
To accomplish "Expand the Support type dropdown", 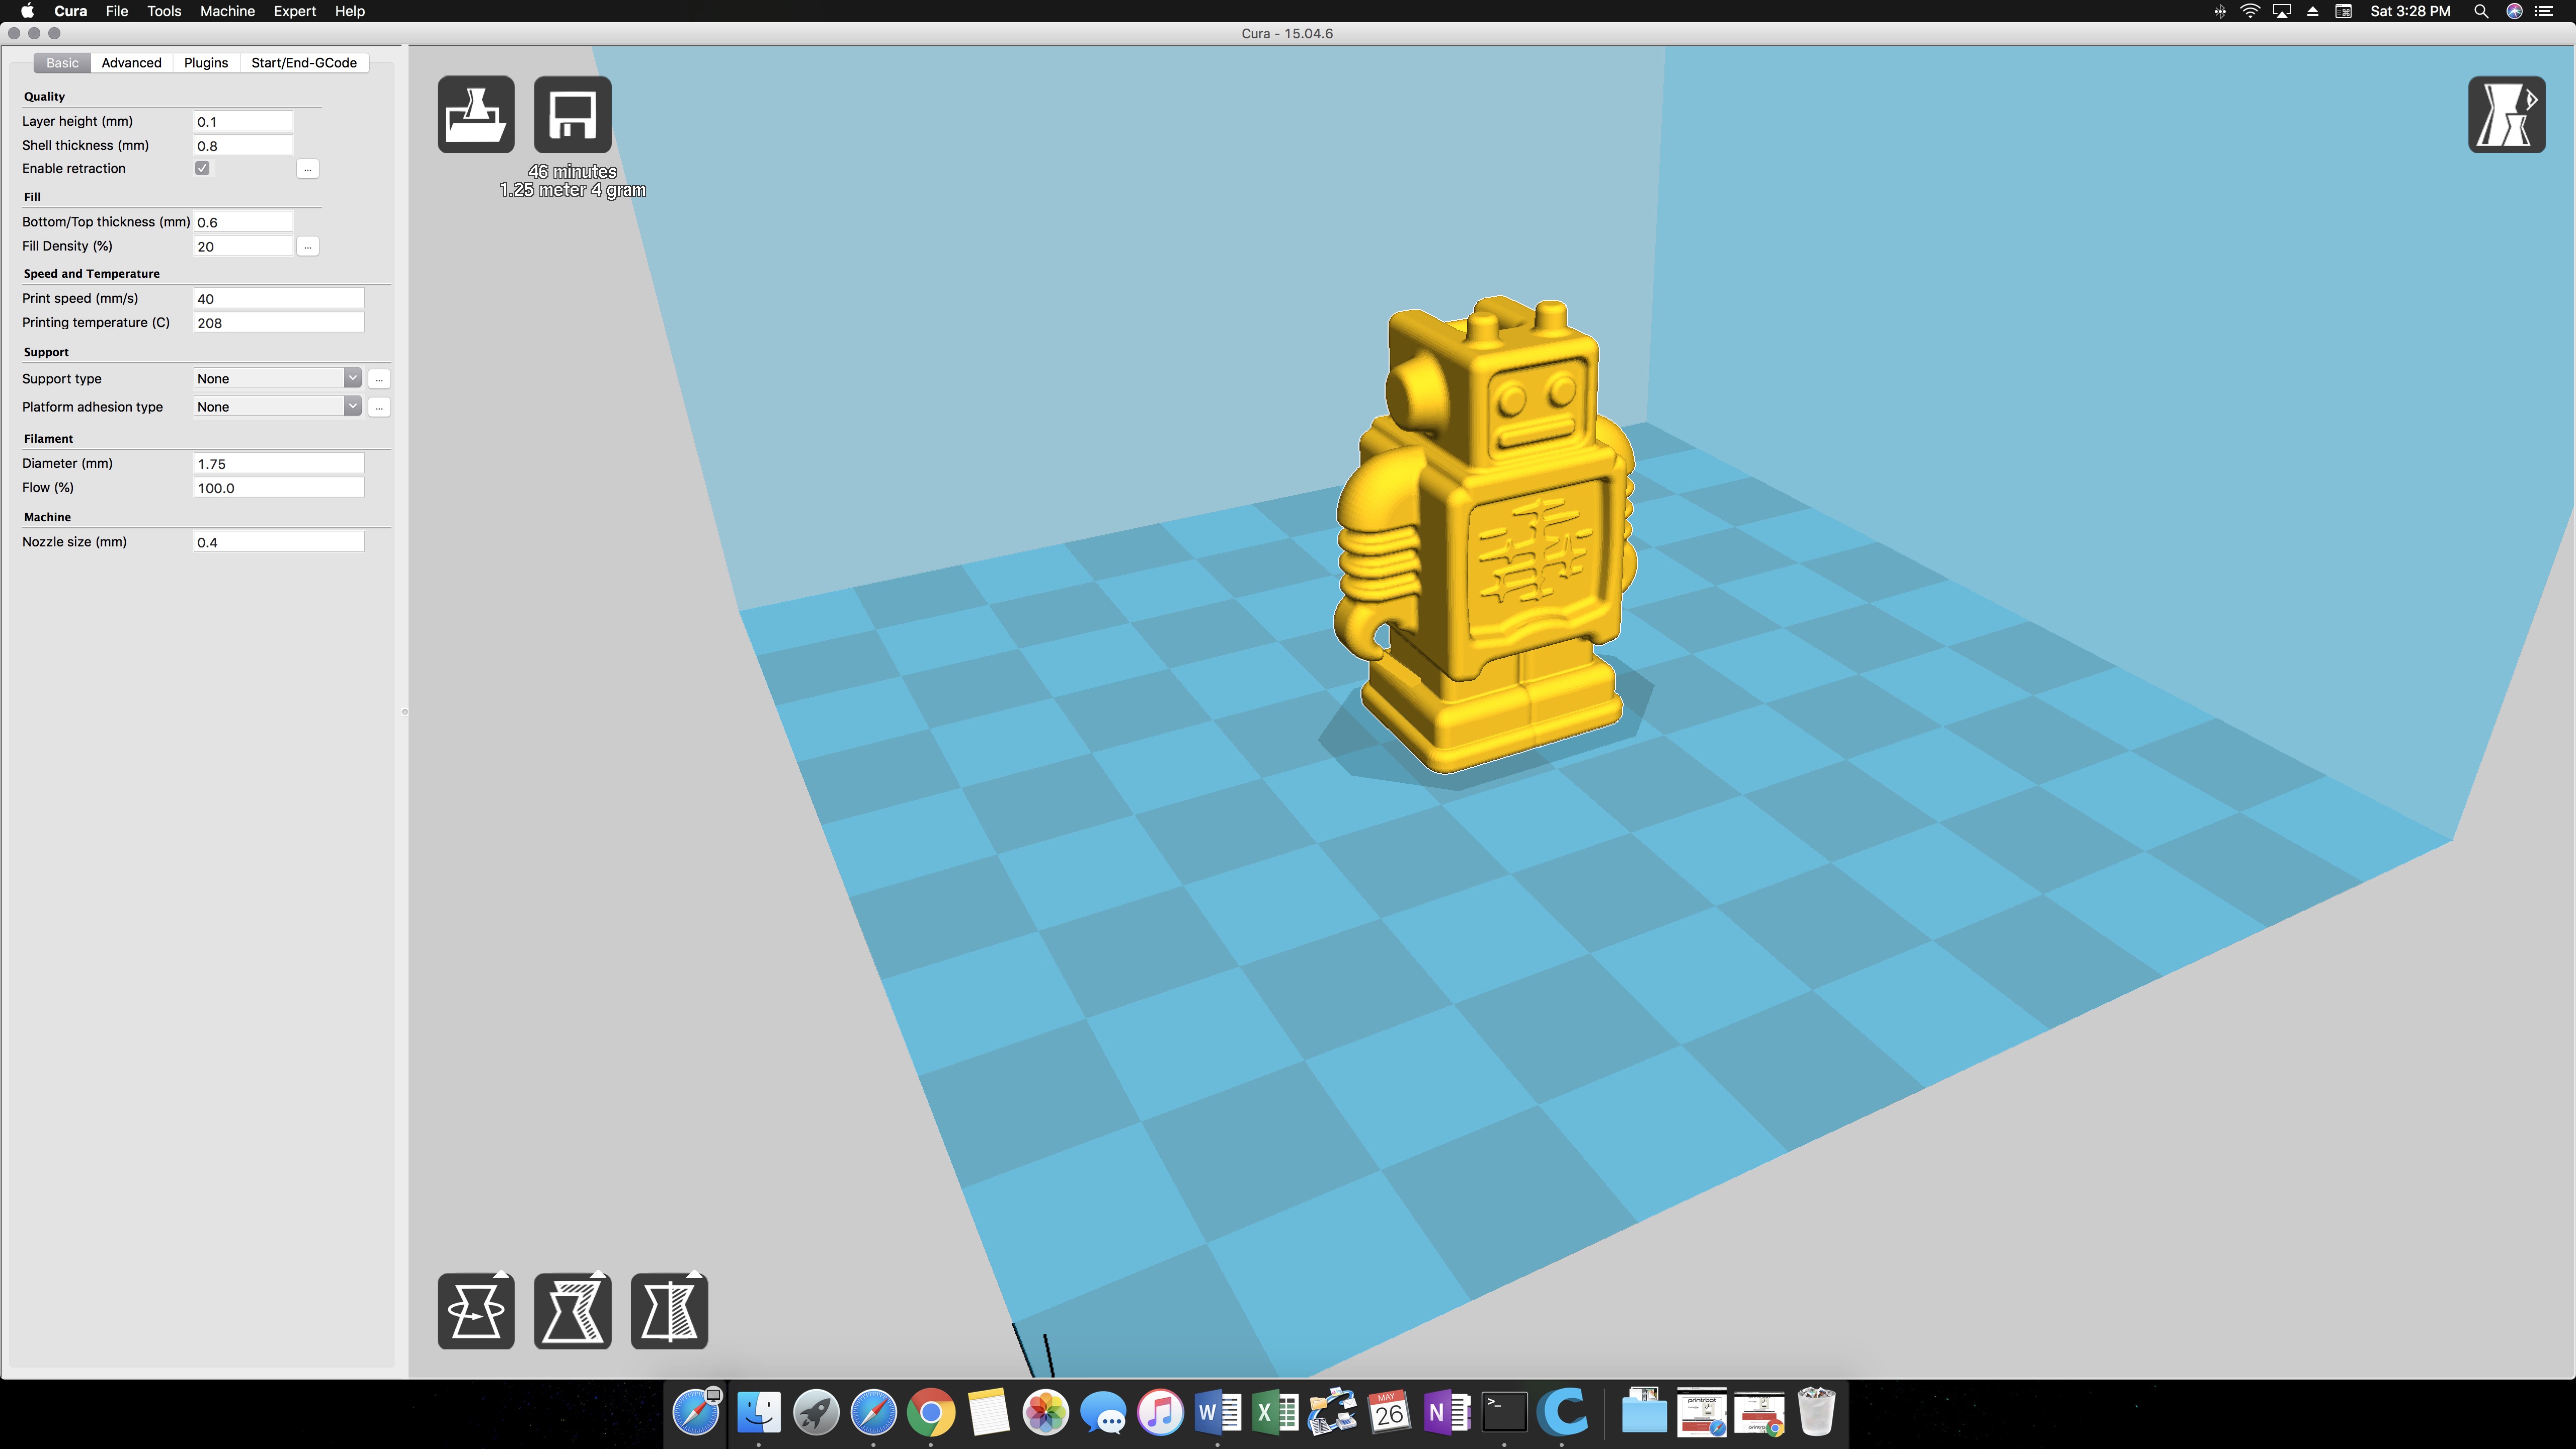I will pos(277,378).
